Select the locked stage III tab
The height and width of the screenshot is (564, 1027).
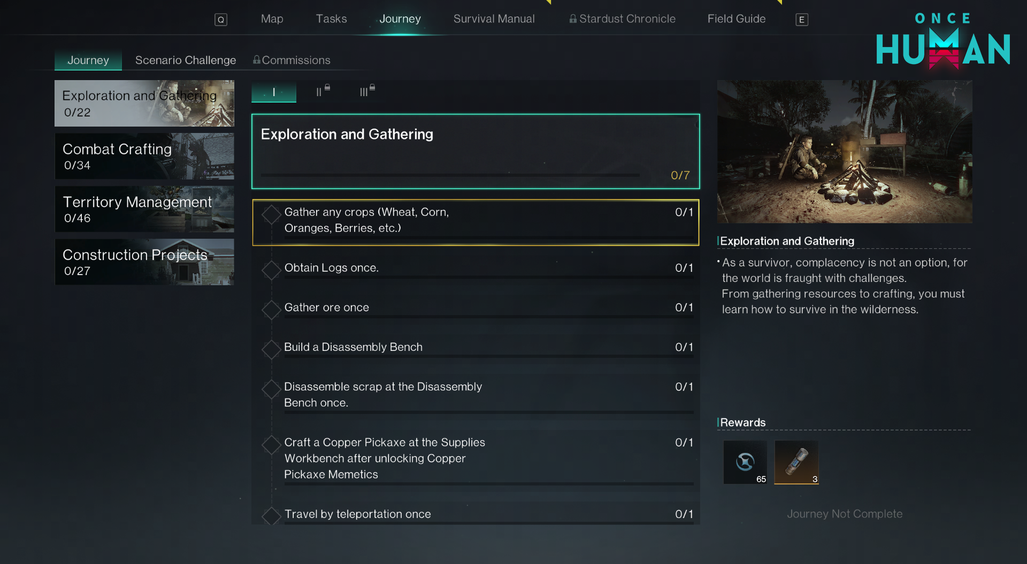pyautogui.click(x=367, y=91)
